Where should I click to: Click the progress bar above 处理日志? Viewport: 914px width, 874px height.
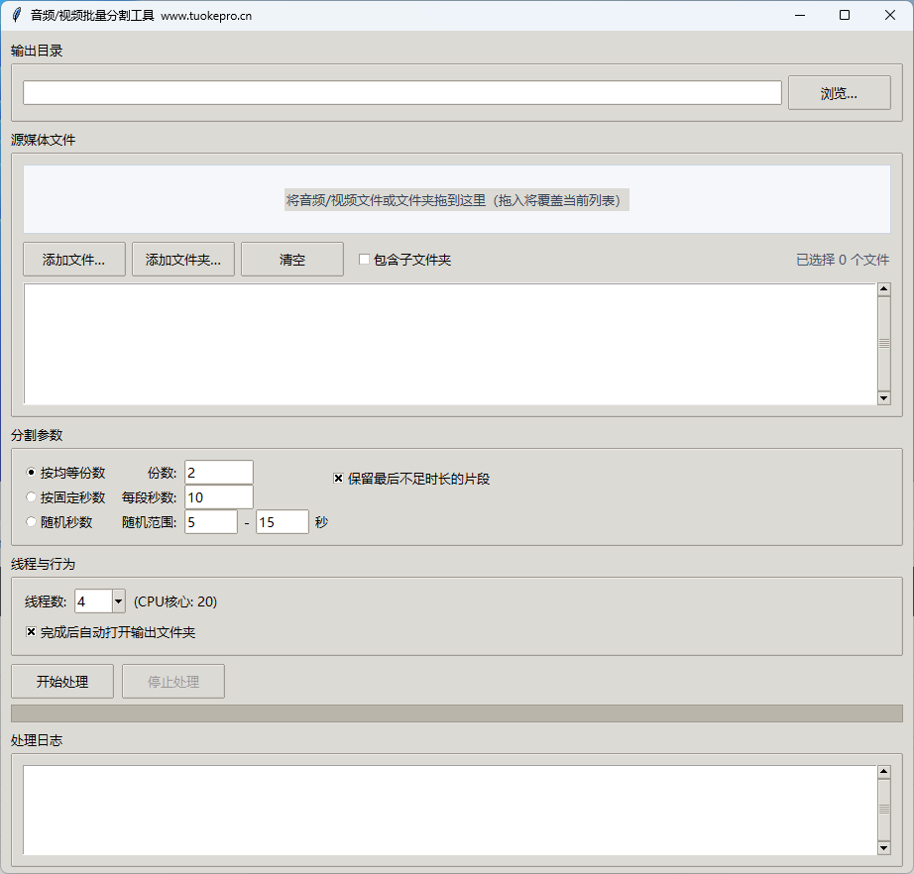(x=456, y=711)
